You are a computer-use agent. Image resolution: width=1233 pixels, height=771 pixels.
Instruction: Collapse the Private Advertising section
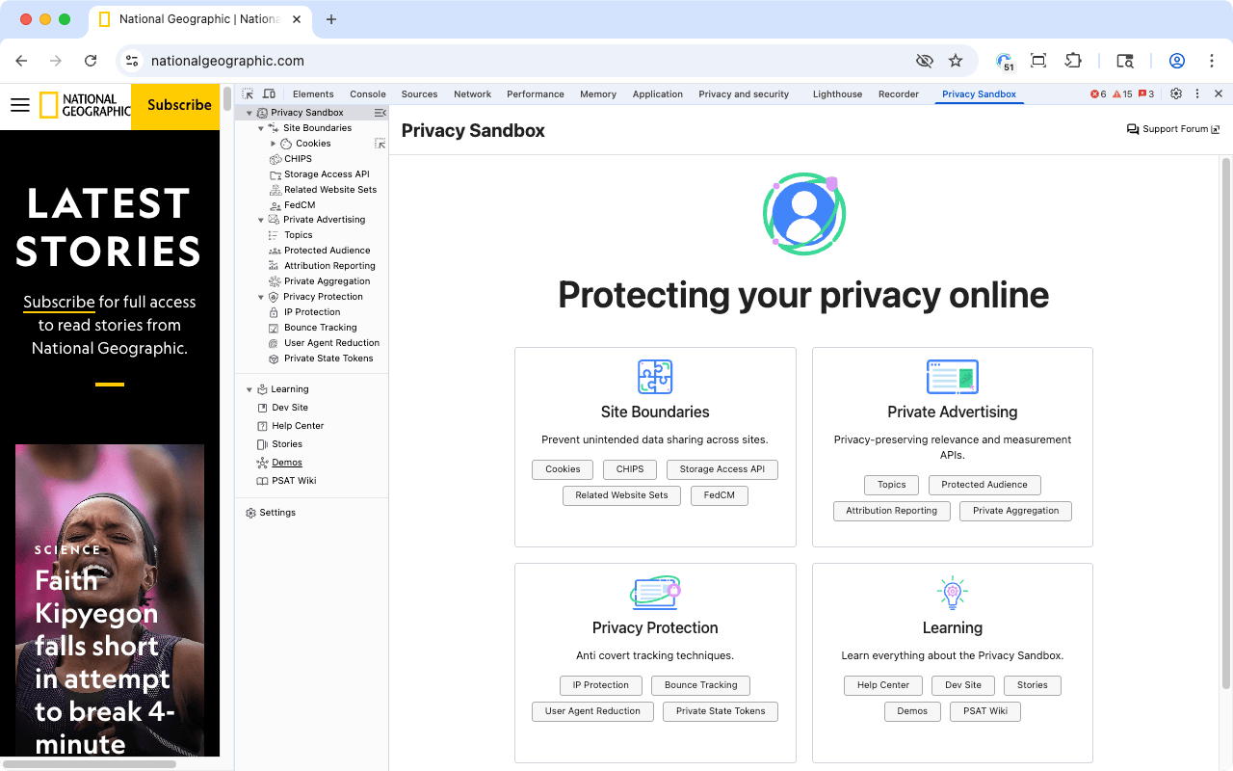pos(260,219)
